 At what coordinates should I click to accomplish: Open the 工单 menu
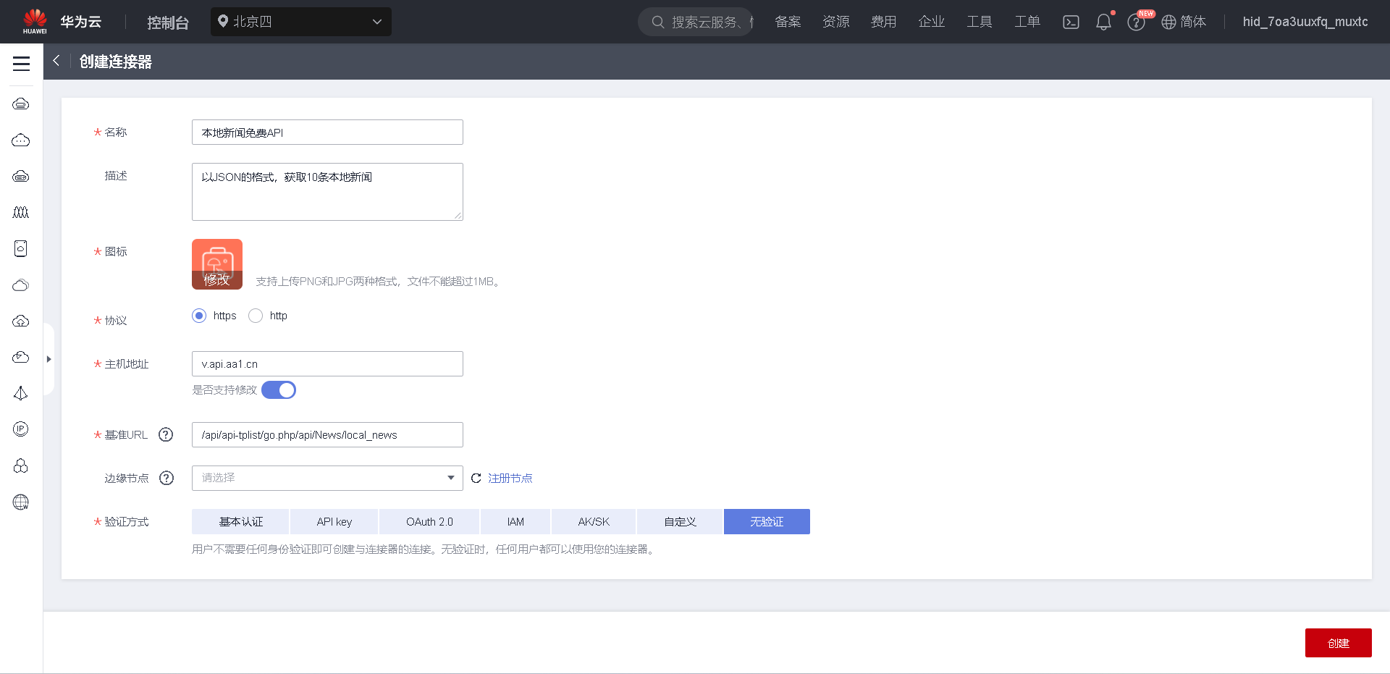[x=1027, y=22]
